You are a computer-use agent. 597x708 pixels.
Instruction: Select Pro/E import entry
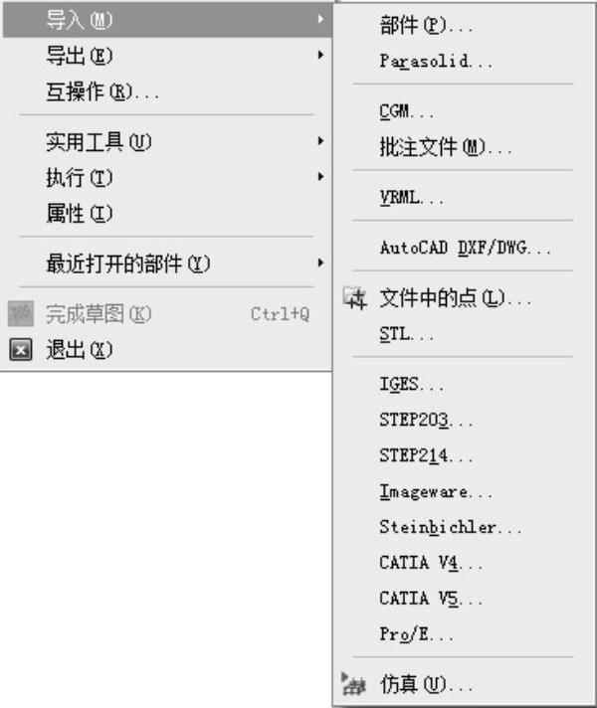(416, 633)
